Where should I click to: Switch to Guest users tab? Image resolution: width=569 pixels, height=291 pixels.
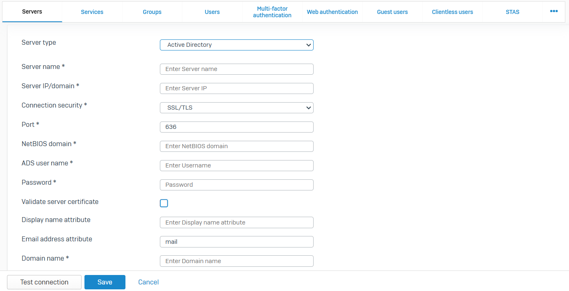(392, 12)
